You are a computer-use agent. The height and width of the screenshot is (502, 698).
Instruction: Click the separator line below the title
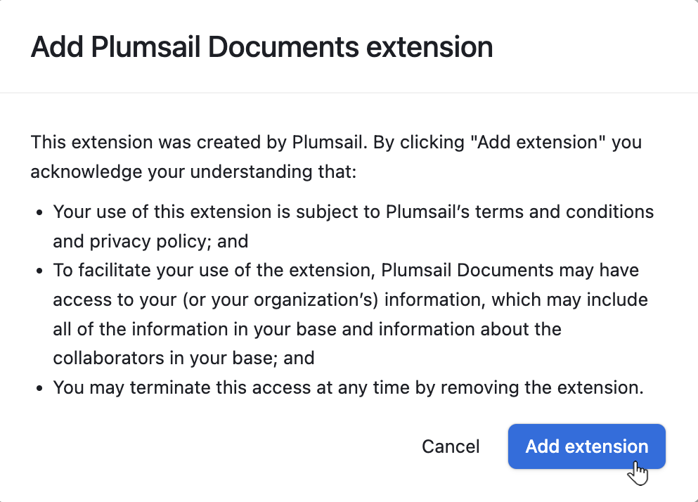(x=349, y=91)
